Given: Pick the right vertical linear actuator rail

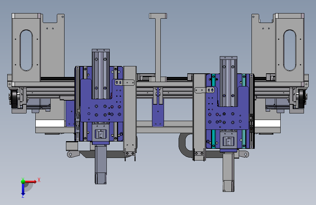Looking at the screenshot, I should tap(228, 81).
